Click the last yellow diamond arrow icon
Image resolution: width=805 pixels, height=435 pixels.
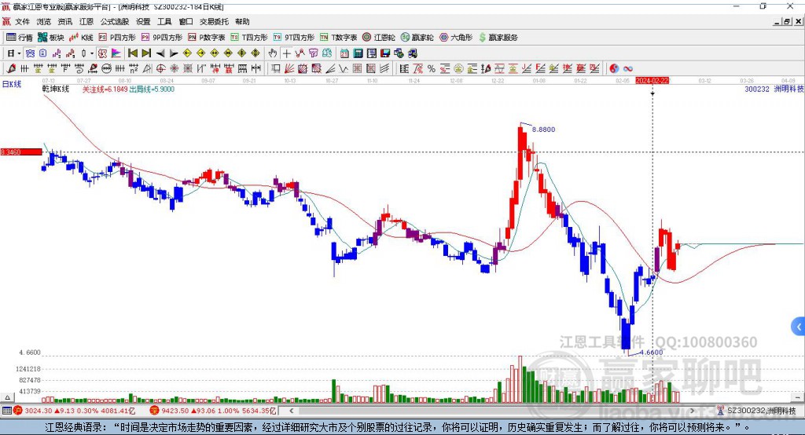pos(255,53)
